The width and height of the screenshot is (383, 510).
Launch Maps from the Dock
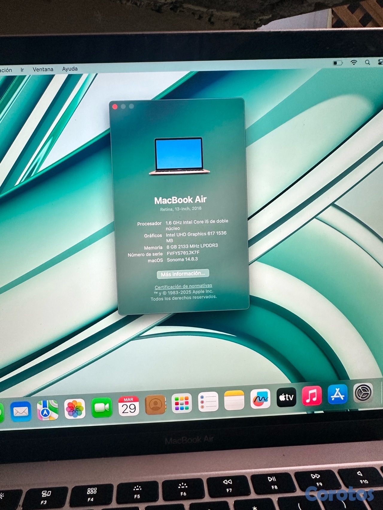click(47, 410)
